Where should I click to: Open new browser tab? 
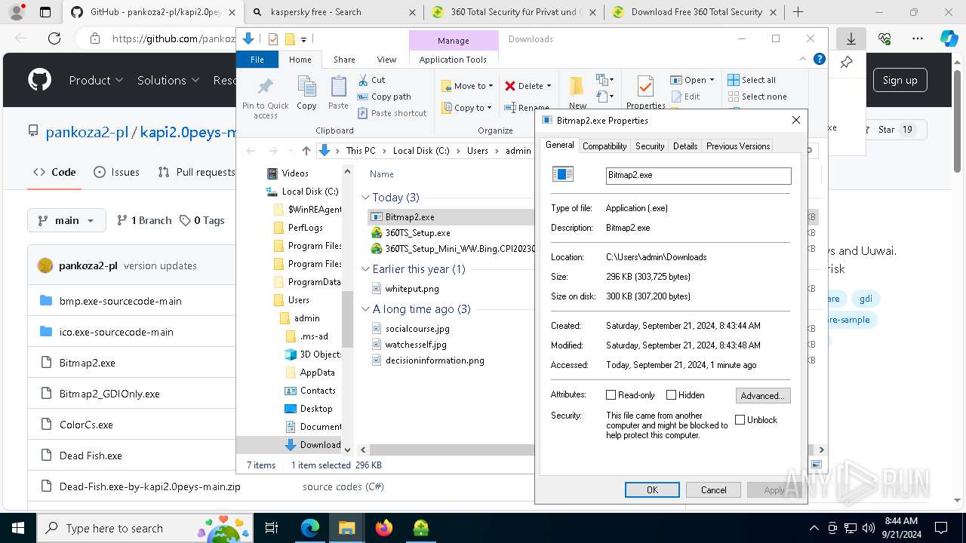pyautogui.click(x=798, y=12)
